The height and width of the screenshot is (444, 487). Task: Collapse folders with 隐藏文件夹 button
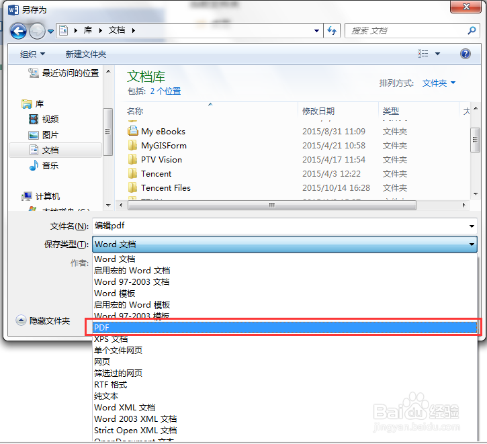click(x=43, y=320)
